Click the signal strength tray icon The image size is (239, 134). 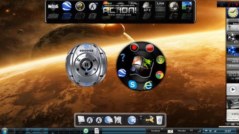(x=215, y=131)
